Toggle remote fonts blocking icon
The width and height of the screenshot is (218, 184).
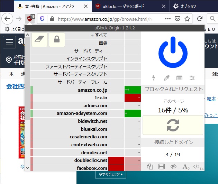point(186,167)
